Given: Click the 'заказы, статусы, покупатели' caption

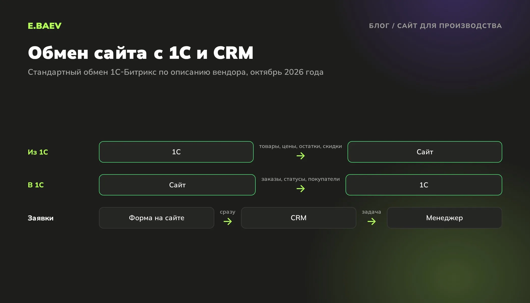Looking at the screenshot, I should [x=300, y=179].
